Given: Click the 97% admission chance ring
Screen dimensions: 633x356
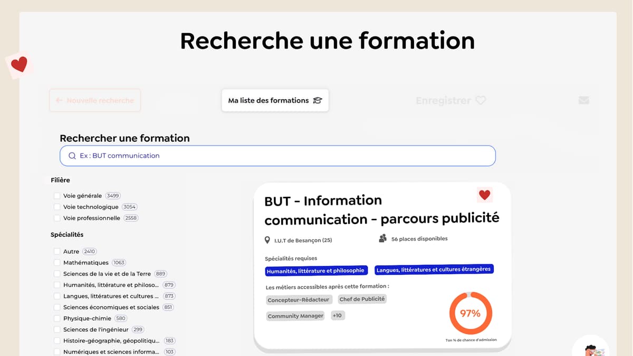Looking at the screenshot, I should pyautogui.click(x=470, y=313).
